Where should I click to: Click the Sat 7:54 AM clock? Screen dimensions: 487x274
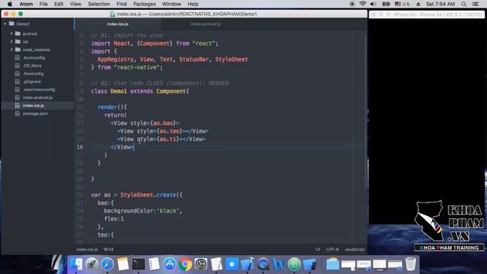pyautogui.click(x=441, y=4)
